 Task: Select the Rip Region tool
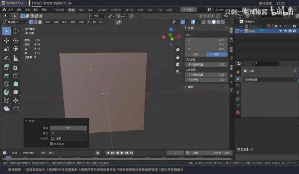(16, 109)
